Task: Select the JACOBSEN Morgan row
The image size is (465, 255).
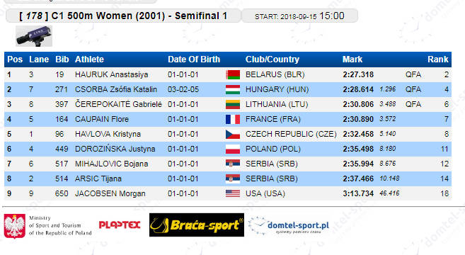Action: coord(228,193)
